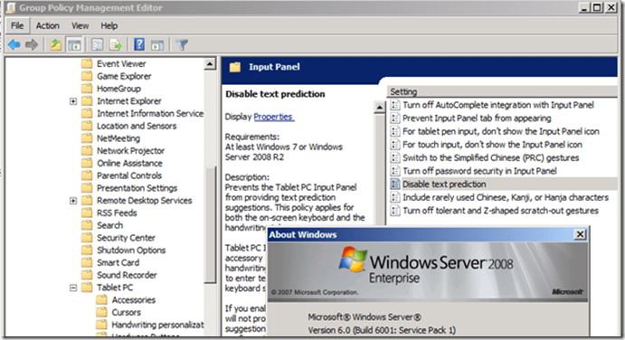This screenshot has width=625, height=340.
Task: Select 'Switch to the Simplified Chinese (PRC) gestures'
Action: point(490,157)
